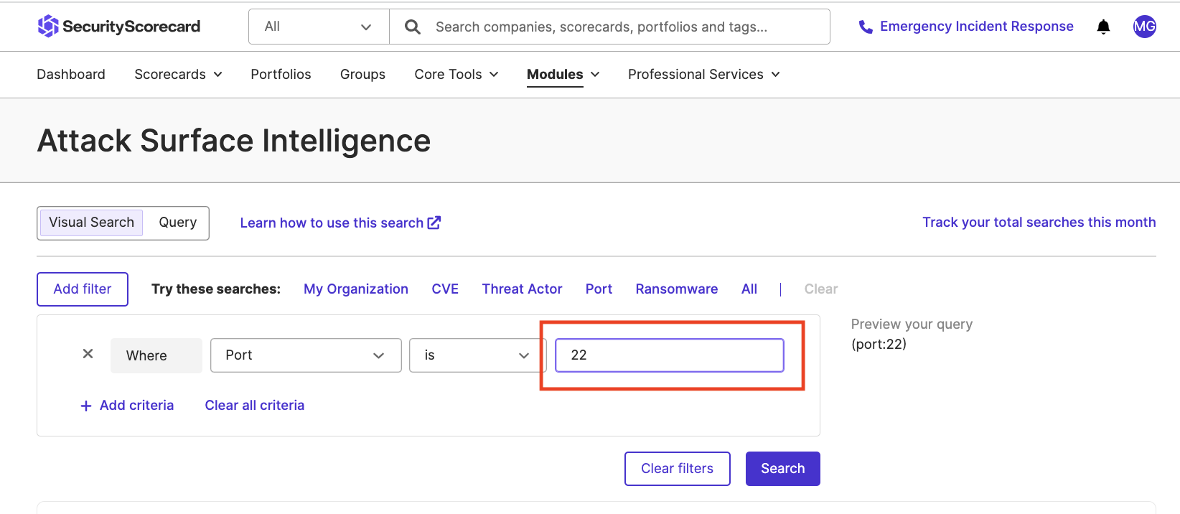Open Track your total searches this month

[x=1039, y=223]
